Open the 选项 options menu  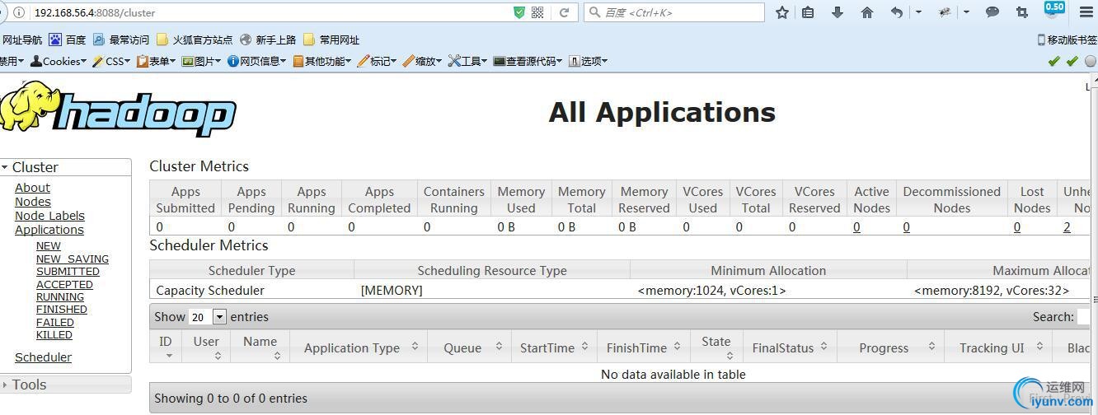coord(588,61)
